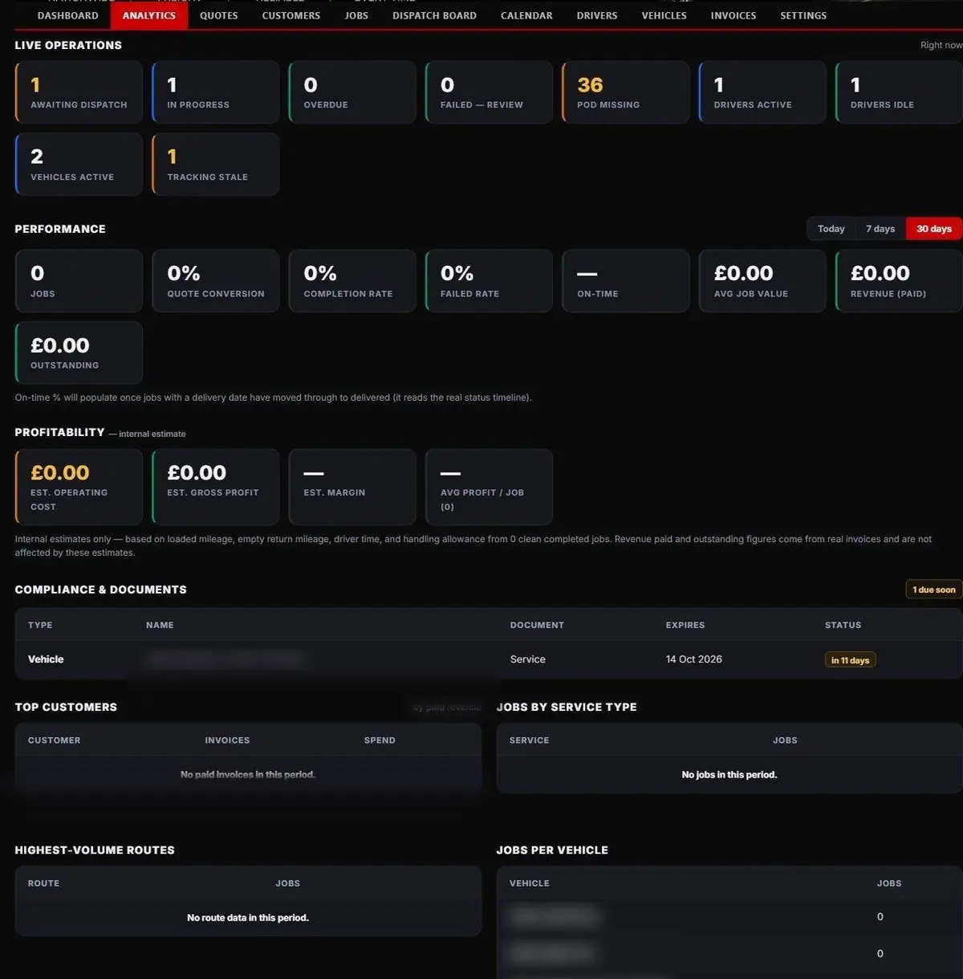Open the Invoices tab
The width and height of the screenshot is (963, 979).
[733, 15]
